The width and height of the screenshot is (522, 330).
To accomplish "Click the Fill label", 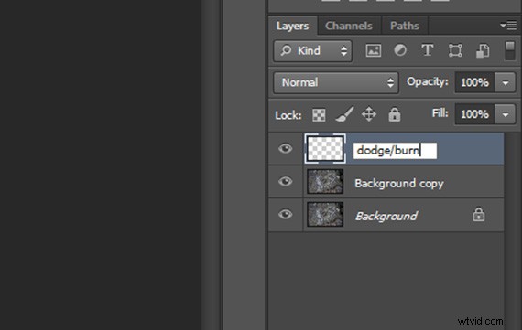I will [440, 113].
